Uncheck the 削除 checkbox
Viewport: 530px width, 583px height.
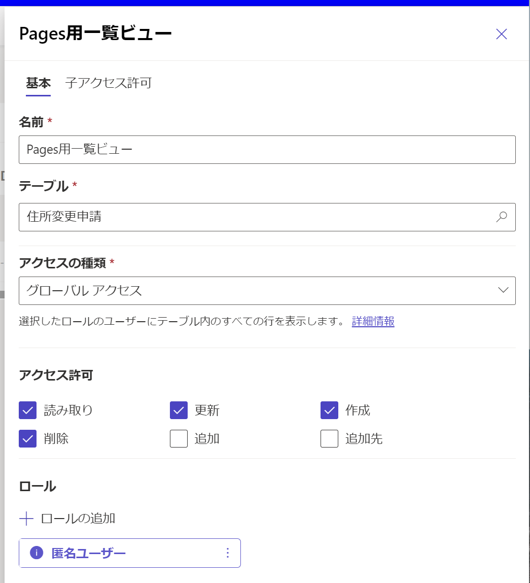[28, 438]
